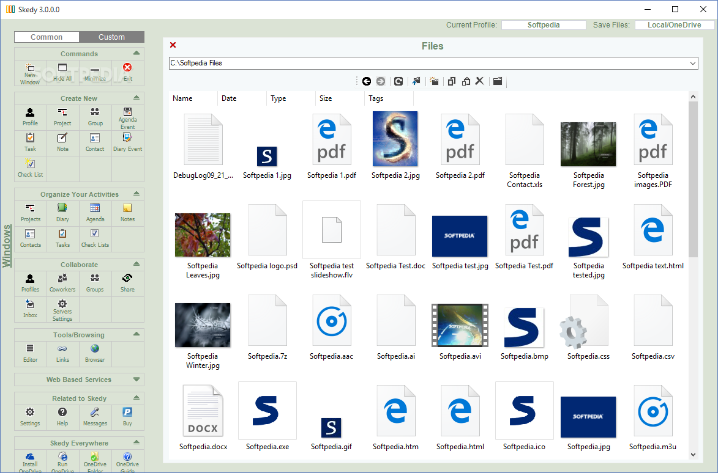Close the Files panel with red X

[173, 45]
